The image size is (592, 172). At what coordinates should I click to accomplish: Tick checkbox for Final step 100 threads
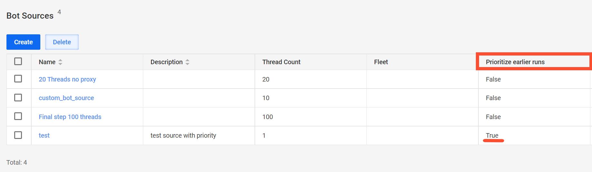18,116
